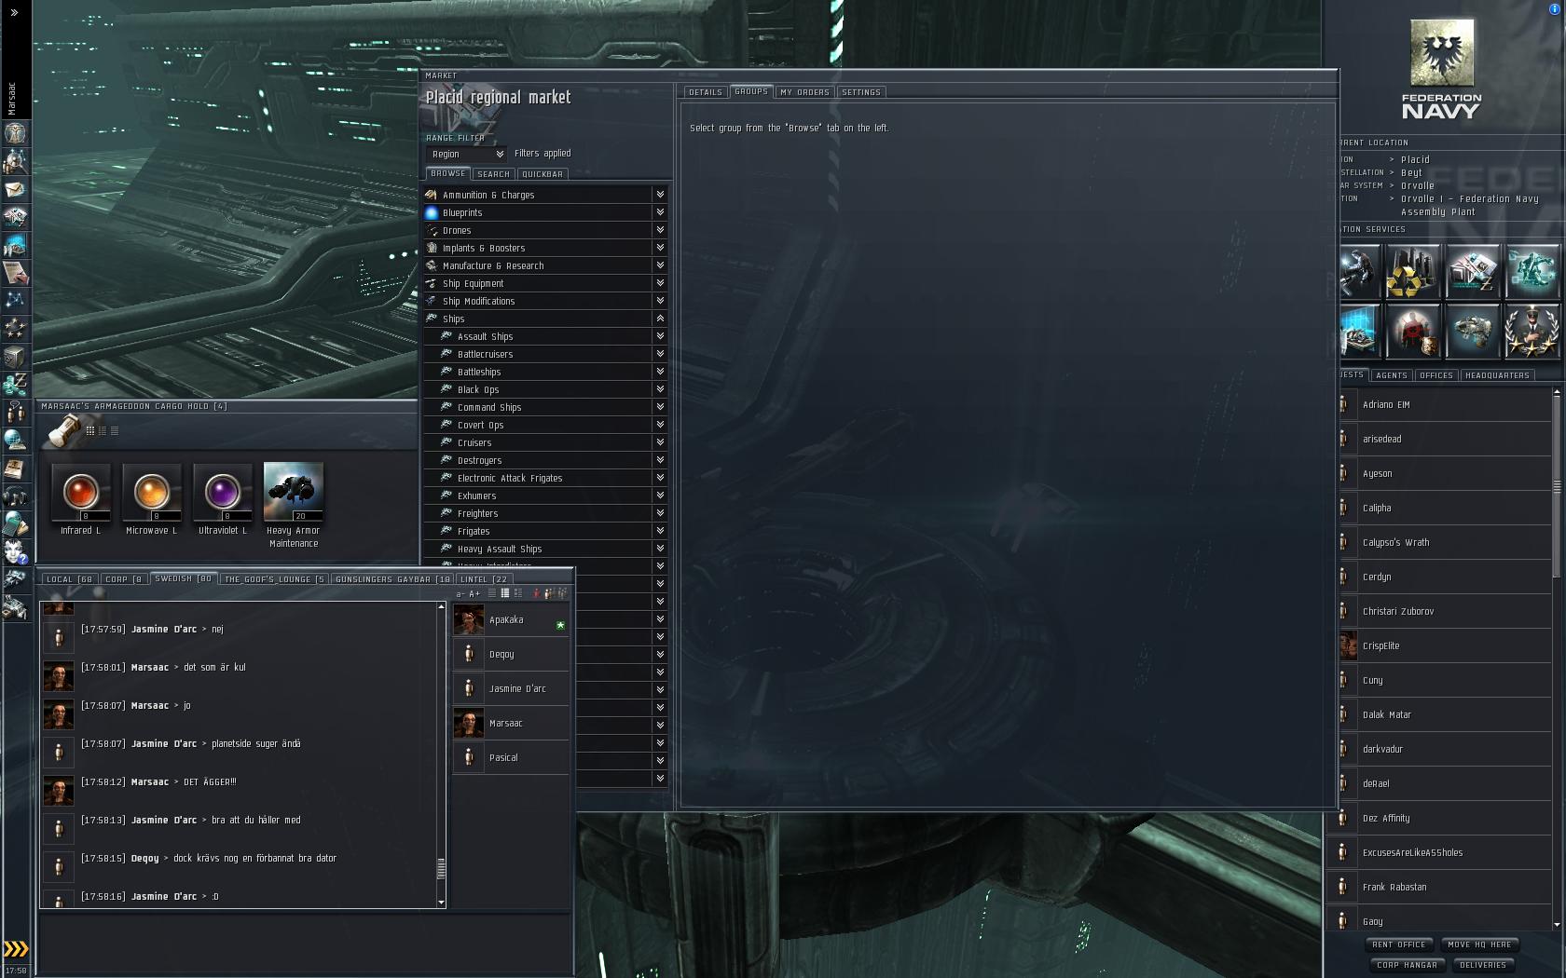Open the help icon with question mark
This screenshot has height=978, width=1566.
[x=16, y=551]
